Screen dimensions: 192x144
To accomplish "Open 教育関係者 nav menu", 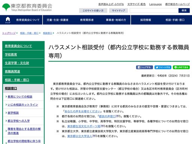I will [87, 20].
